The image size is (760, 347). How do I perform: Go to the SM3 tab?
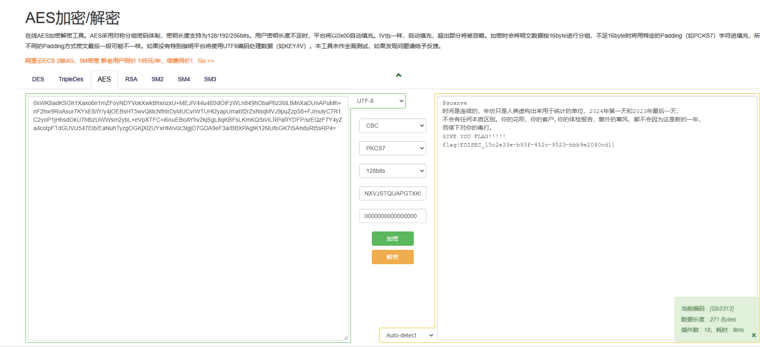coord(210,79)
